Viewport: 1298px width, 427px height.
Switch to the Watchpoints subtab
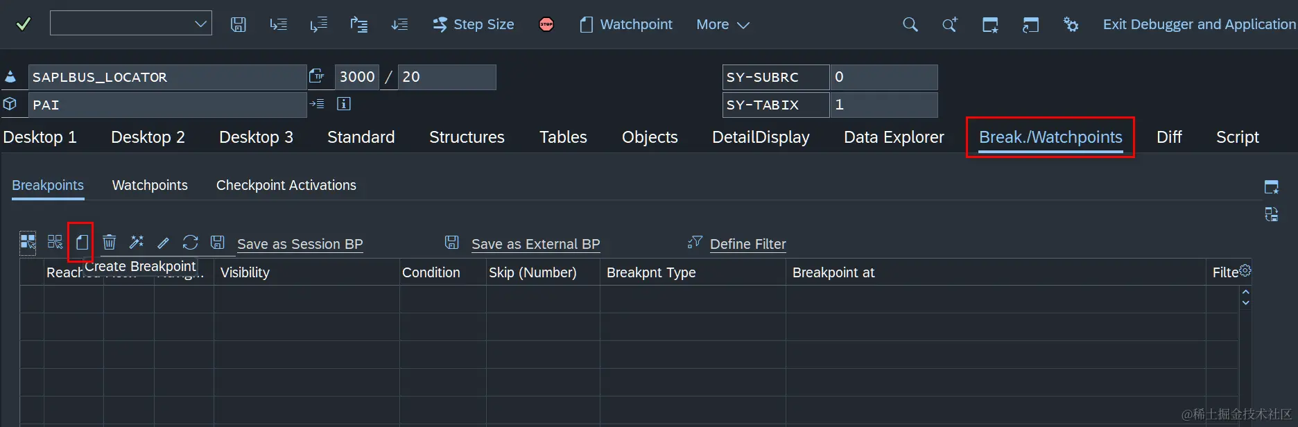pyautogui.click(x=150, y=185)
